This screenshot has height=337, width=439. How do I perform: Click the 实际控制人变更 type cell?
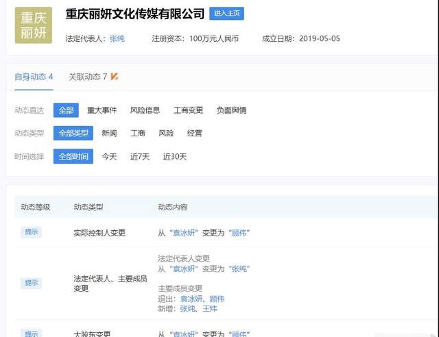coord(99,233)
